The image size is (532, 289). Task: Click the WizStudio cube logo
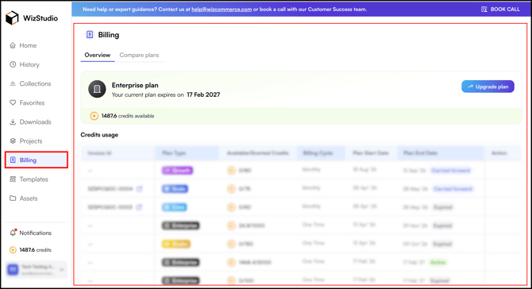tap(12, 18)
